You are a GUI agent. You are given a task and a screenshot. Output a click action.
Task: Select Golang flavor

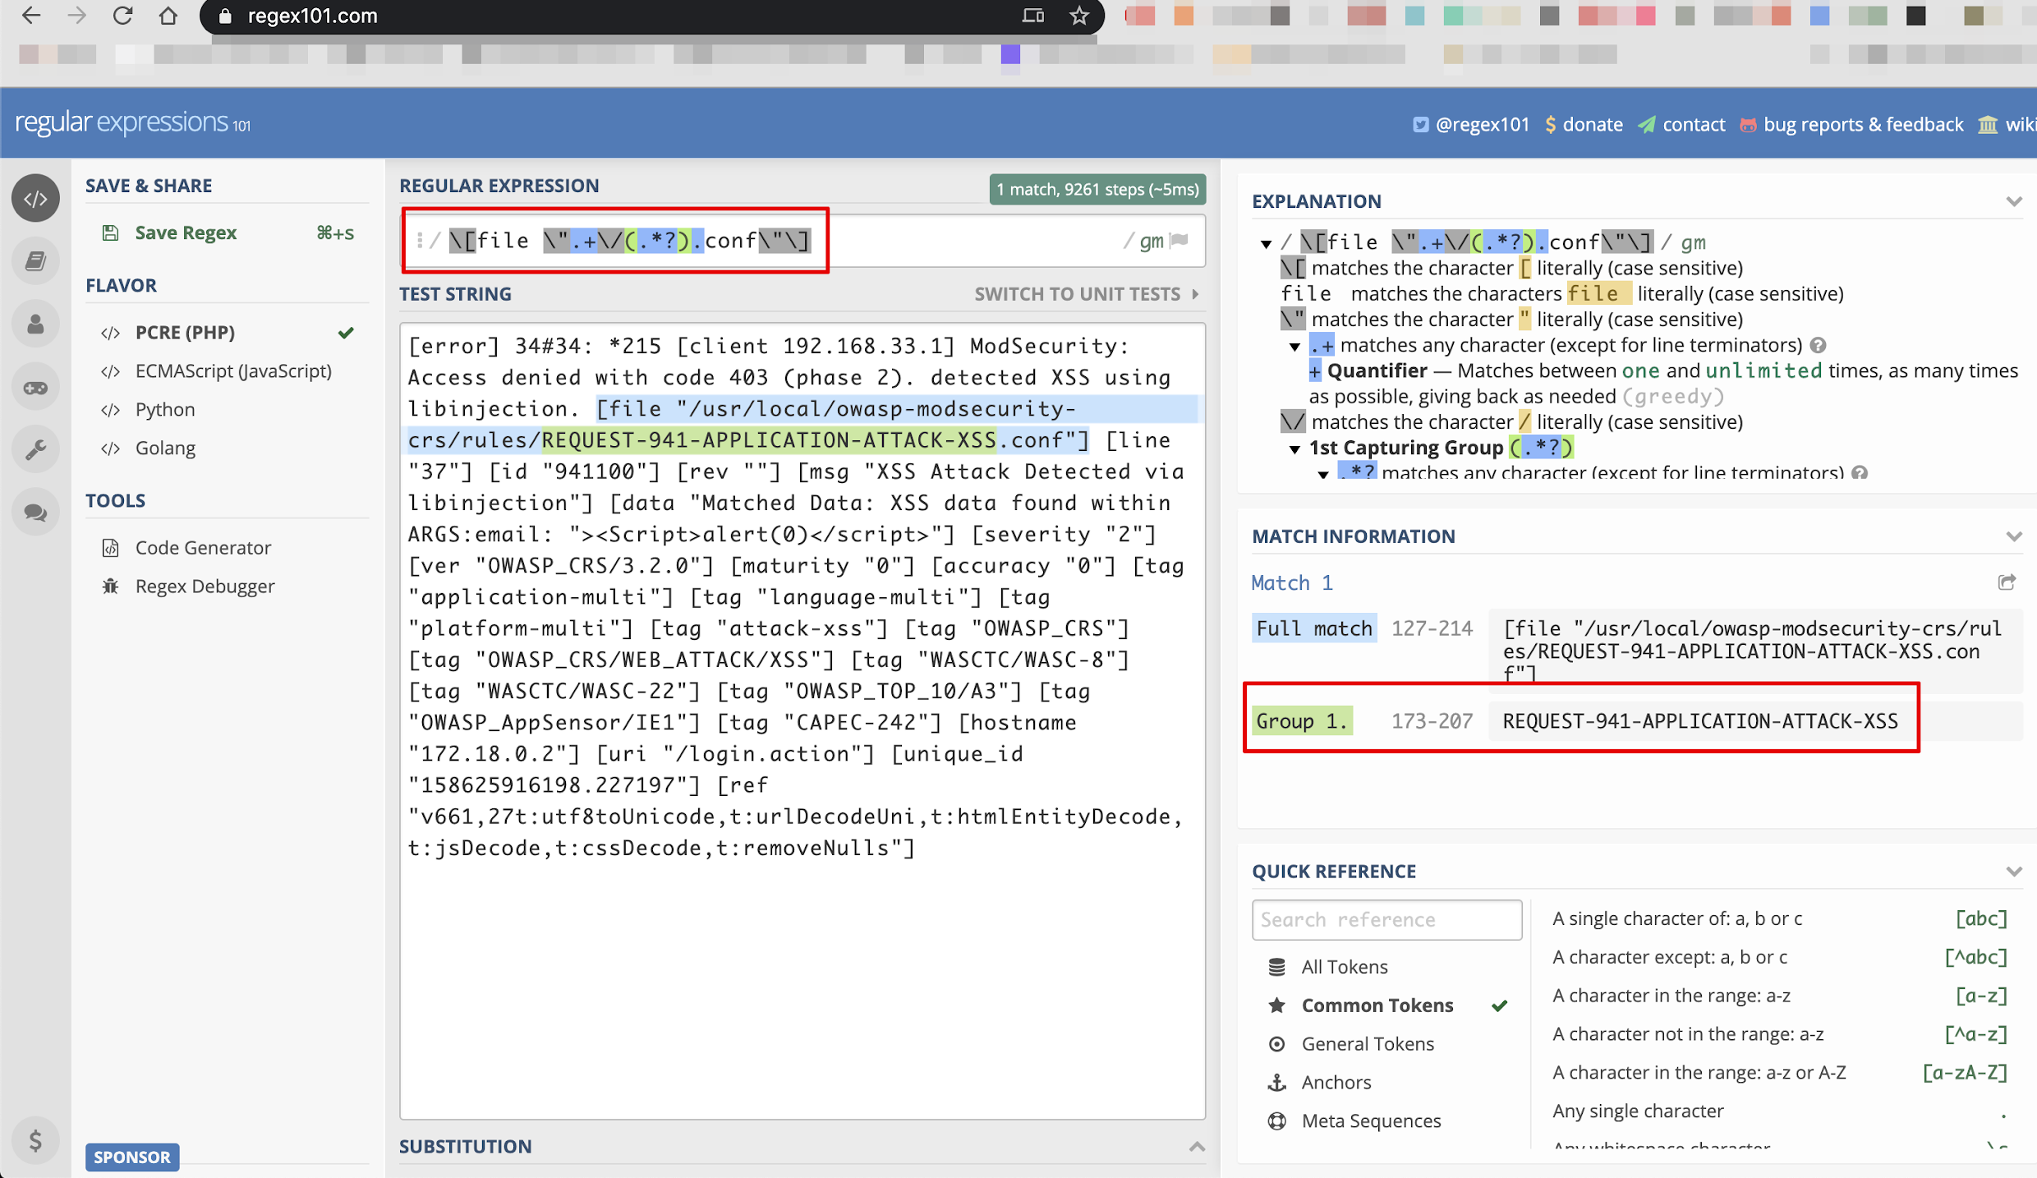[x=165, y=449]
